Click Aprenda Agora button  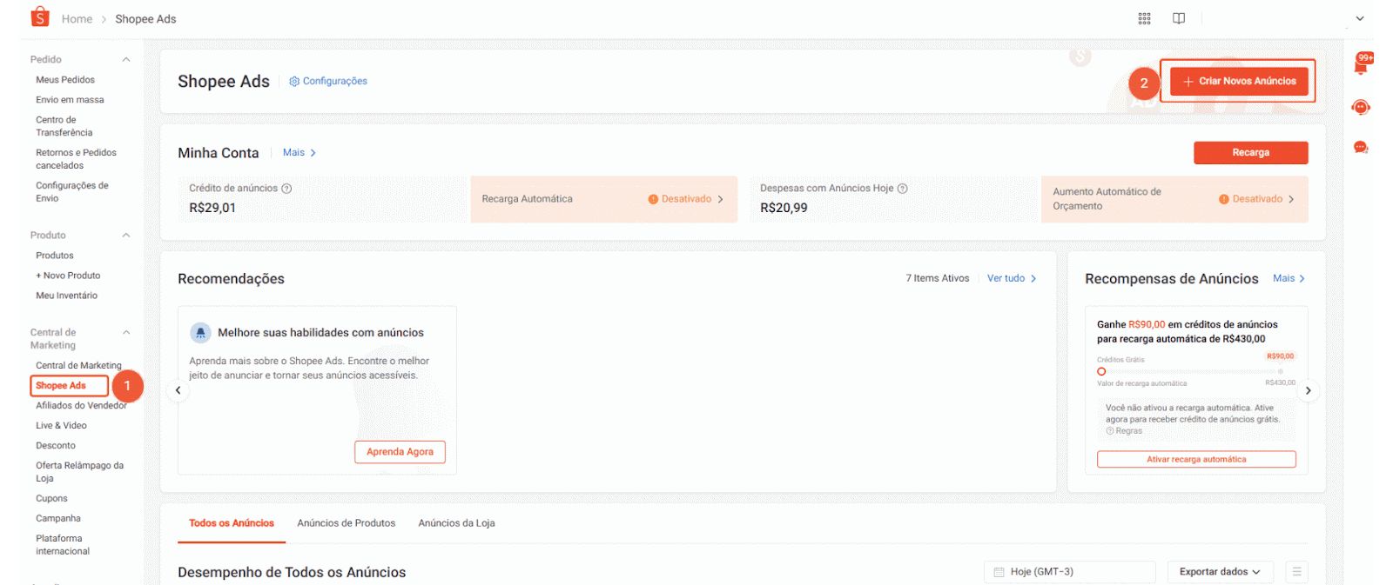point(400,451)
